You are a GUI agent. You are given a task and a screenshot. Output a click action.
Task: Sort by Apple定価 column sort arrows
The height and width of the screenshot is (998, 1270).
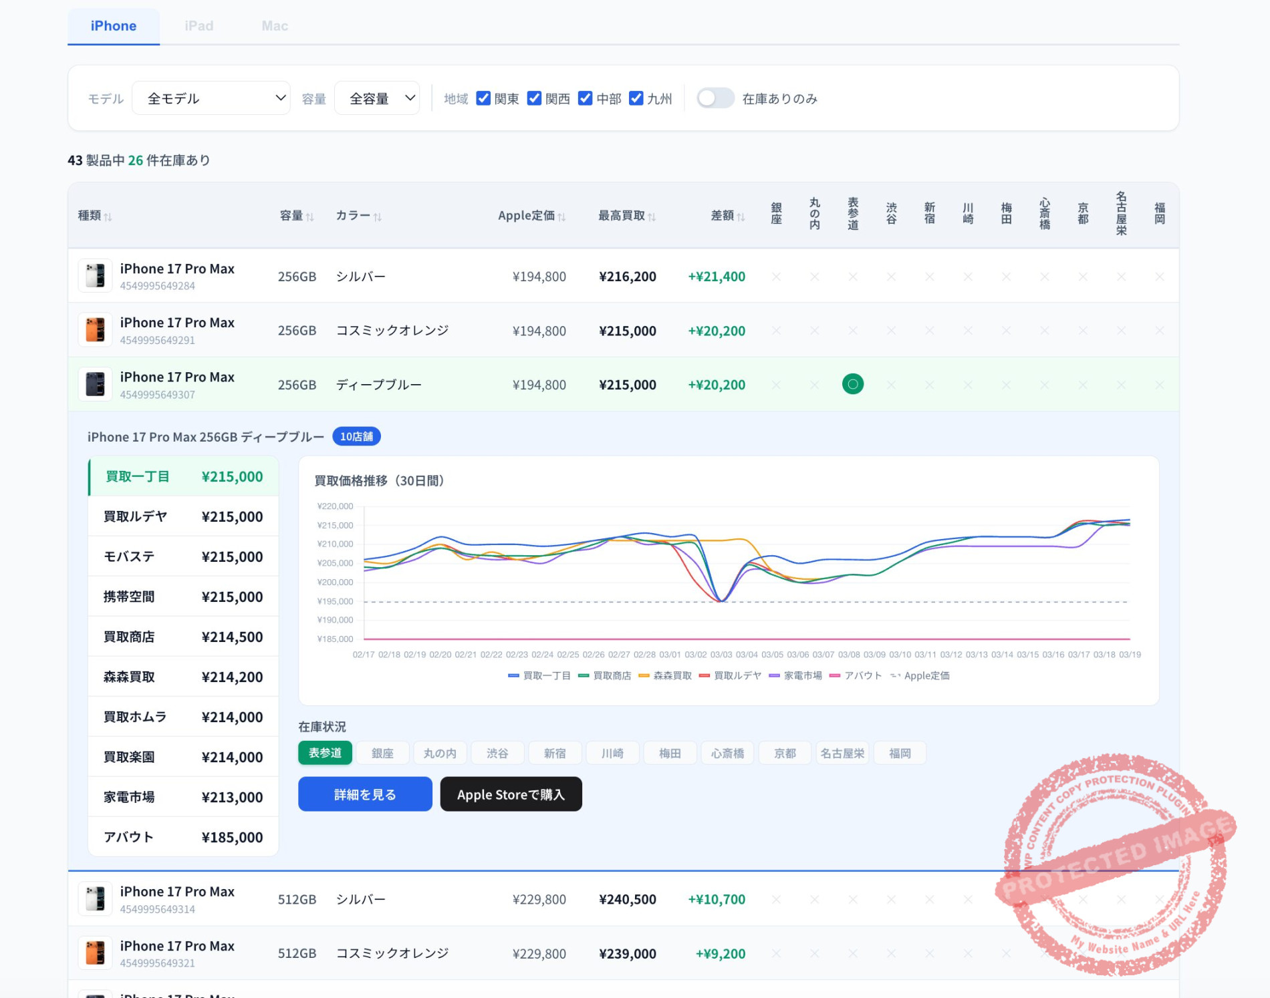coord(561,216)
